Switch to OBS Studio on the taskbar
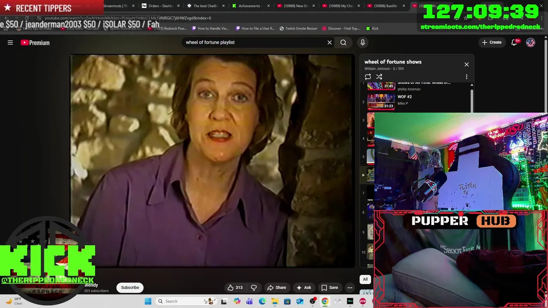This screenshot has width=548, height=308. coord(313,301)
